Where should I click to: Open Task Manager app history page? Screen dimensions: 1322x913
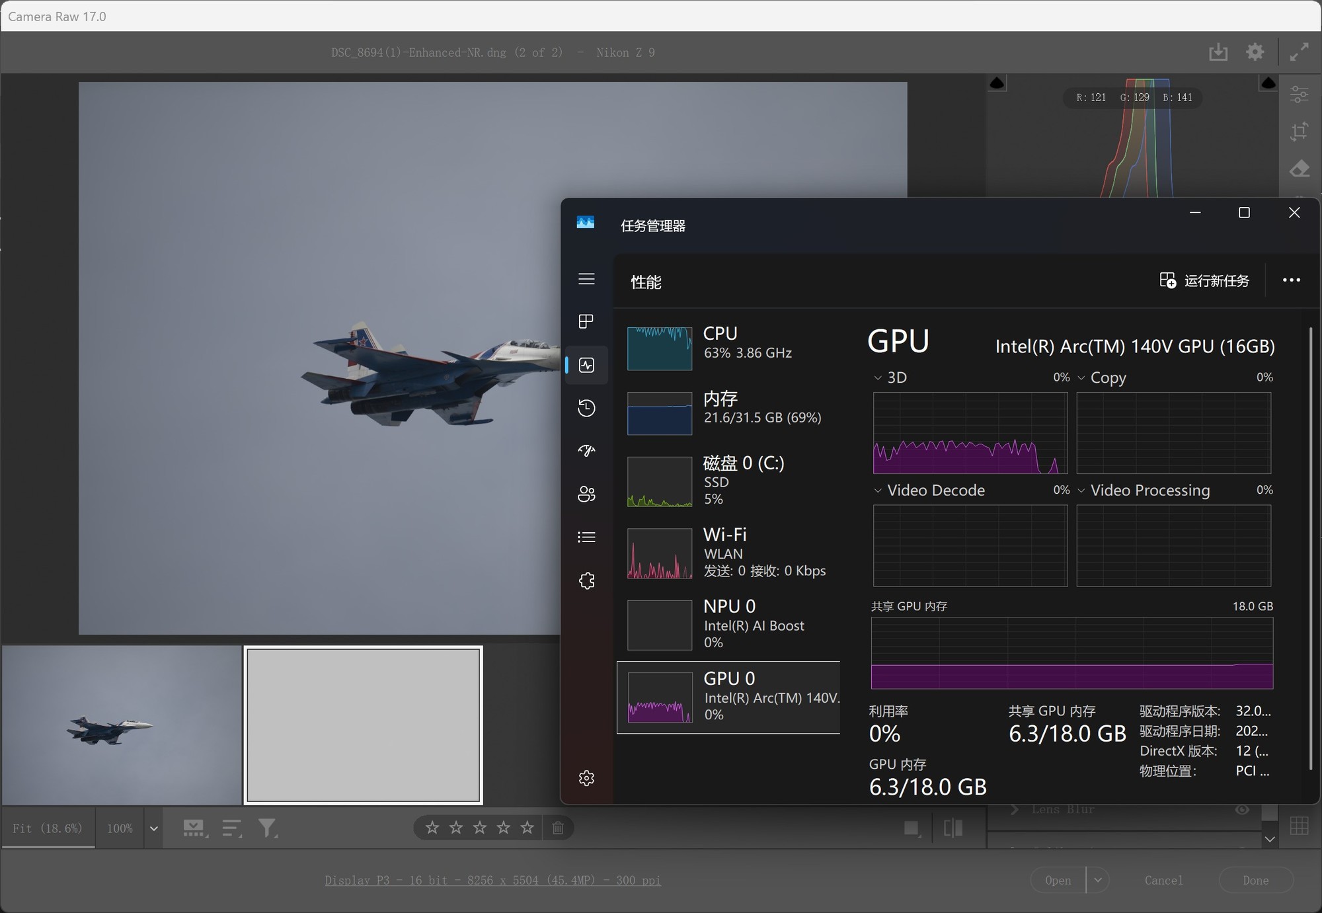point(586,408)
